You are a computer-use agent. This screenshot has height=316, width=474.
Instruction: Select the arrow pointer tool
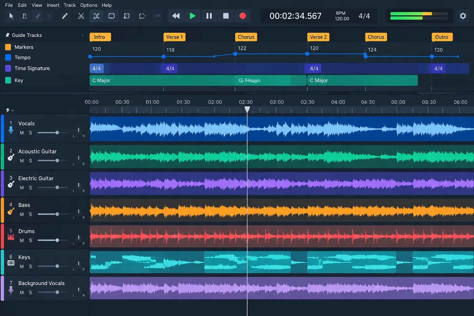(11, 16)
